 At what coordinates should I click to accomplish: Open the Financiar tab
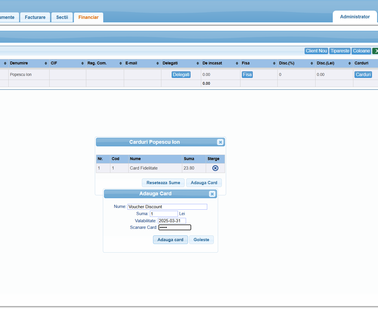(88, 17)
